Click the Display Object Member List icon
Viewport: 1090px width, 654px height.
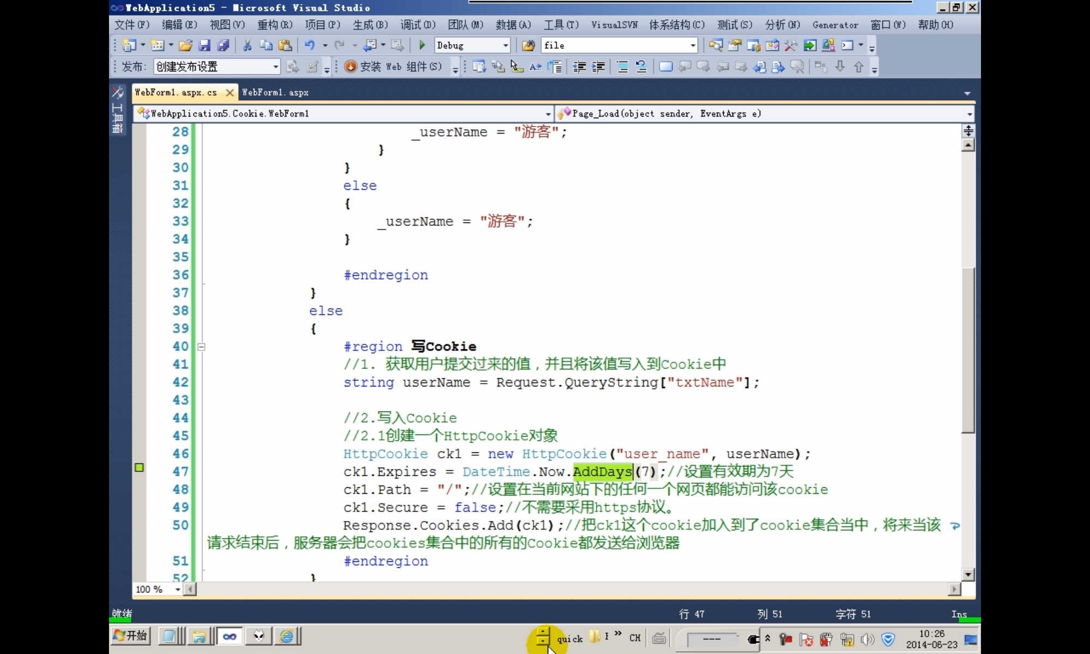click(x=480, y=66)
